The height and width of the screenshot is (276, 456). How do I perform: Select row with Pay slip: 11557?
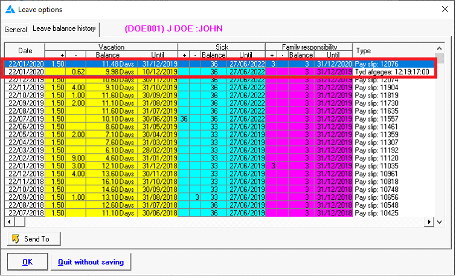coord(220,119)
